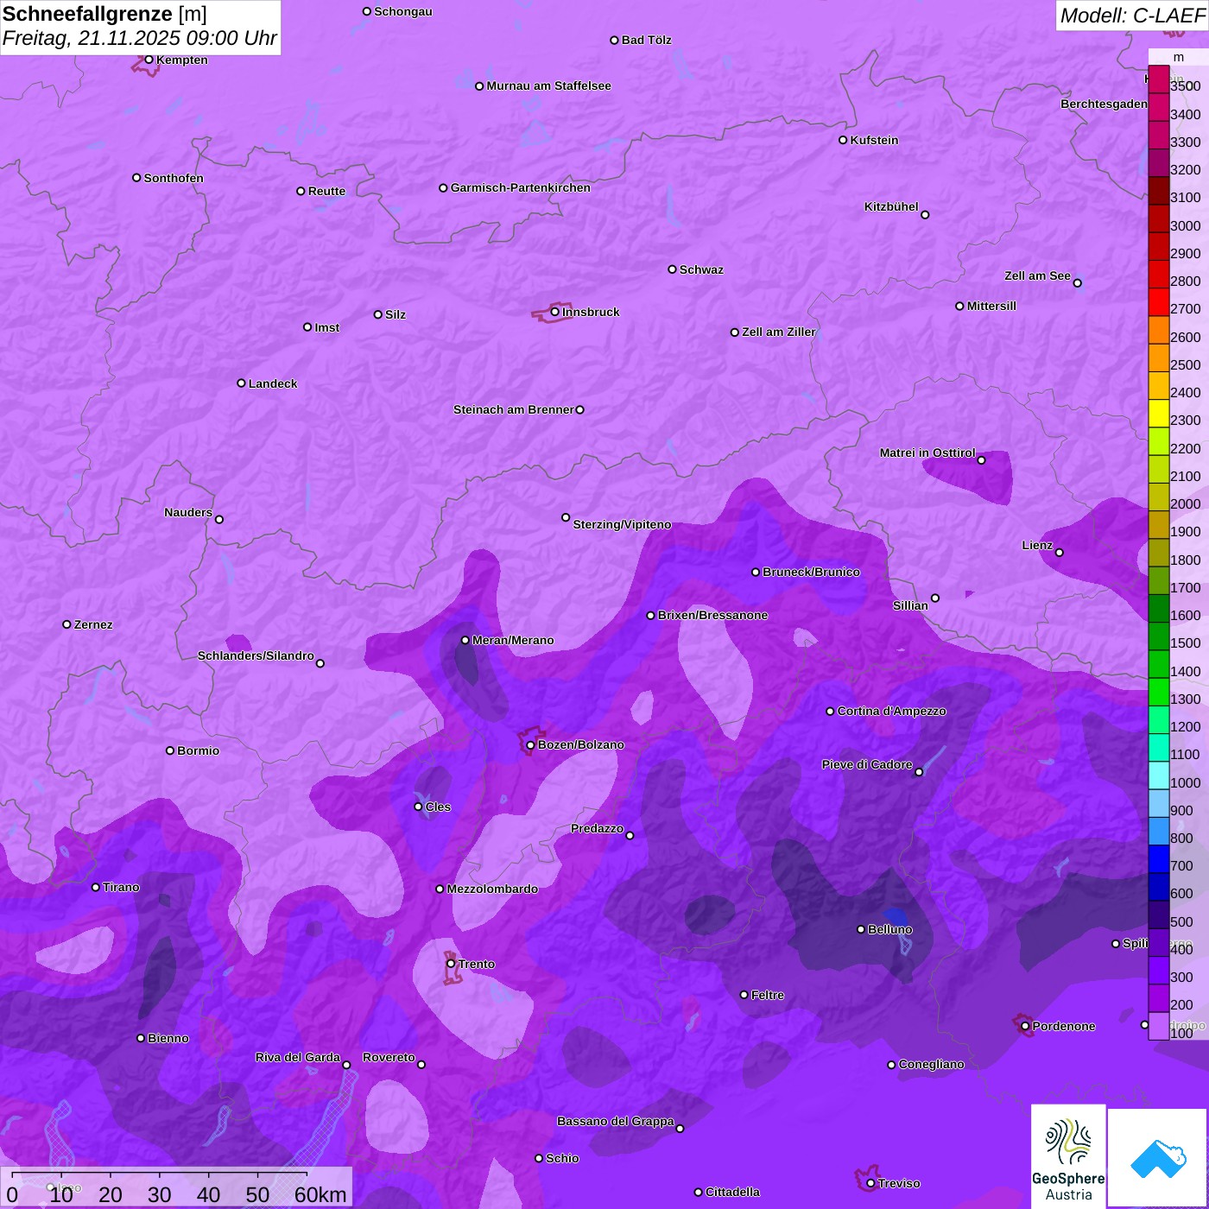Click the Zell am See marker dot

(1077, 283)
